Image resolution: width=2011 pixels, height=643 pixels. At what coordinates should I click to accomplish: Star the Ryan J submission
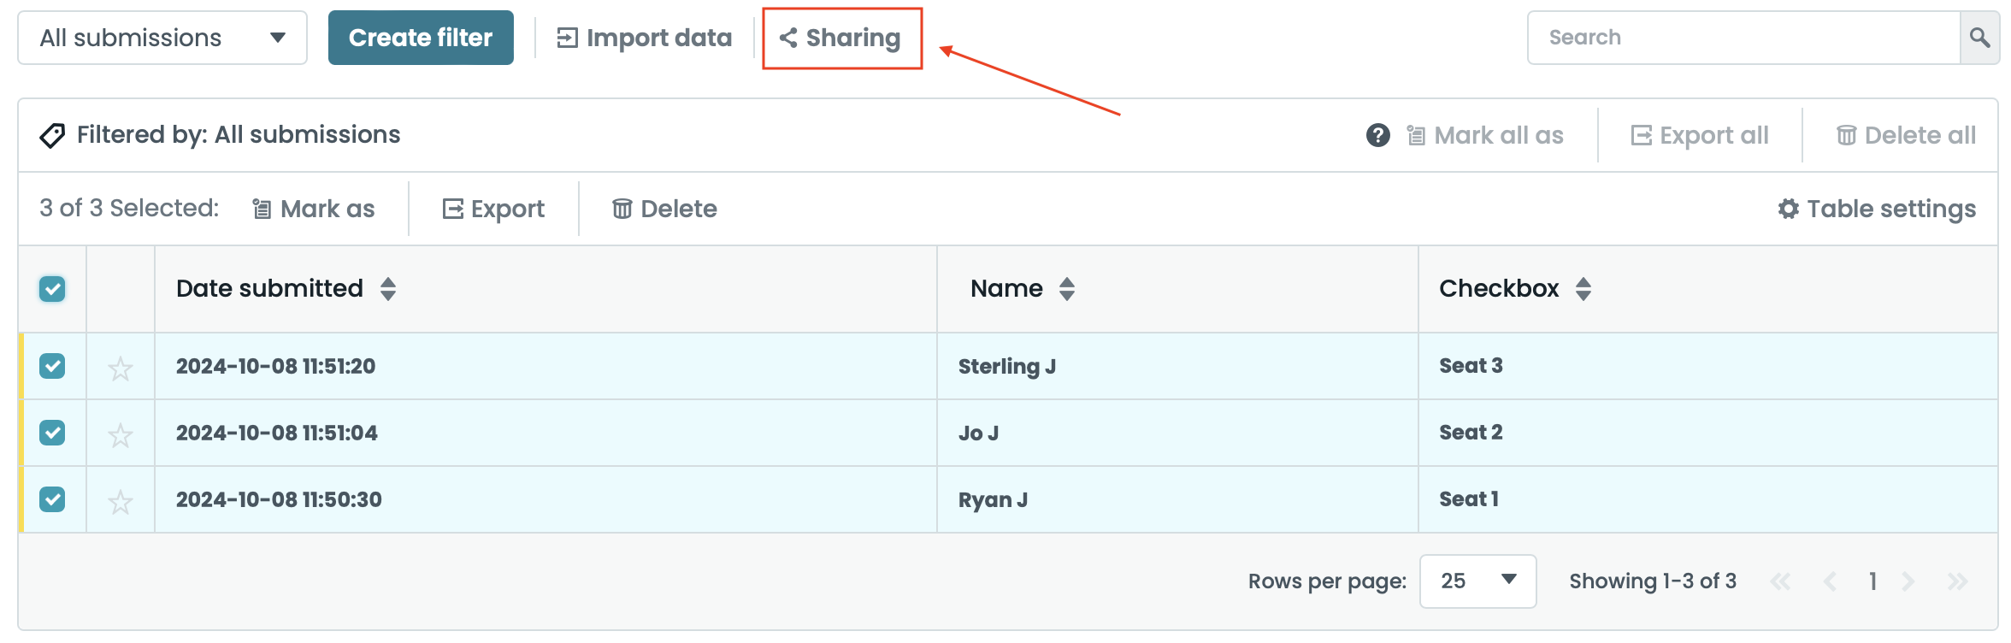[121, 502]
